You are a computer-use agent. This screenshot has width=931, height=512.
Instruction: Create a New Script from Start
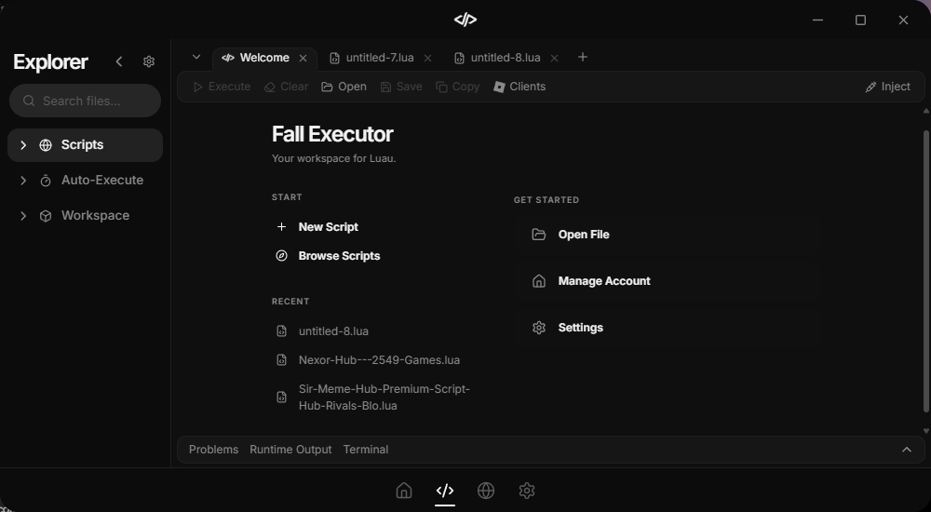328,227
